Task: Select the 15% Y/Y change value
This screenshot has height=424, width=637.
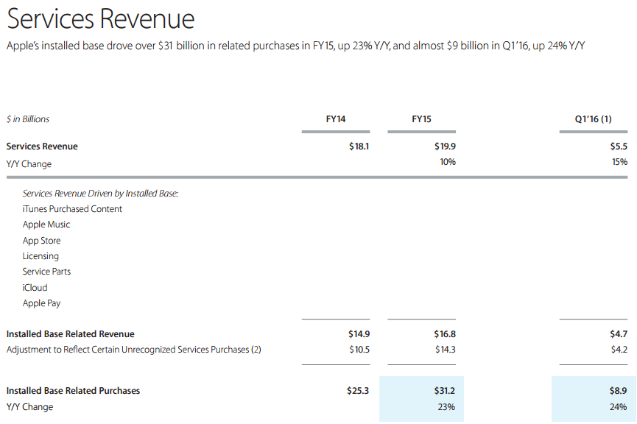Action: coord(619,162)
